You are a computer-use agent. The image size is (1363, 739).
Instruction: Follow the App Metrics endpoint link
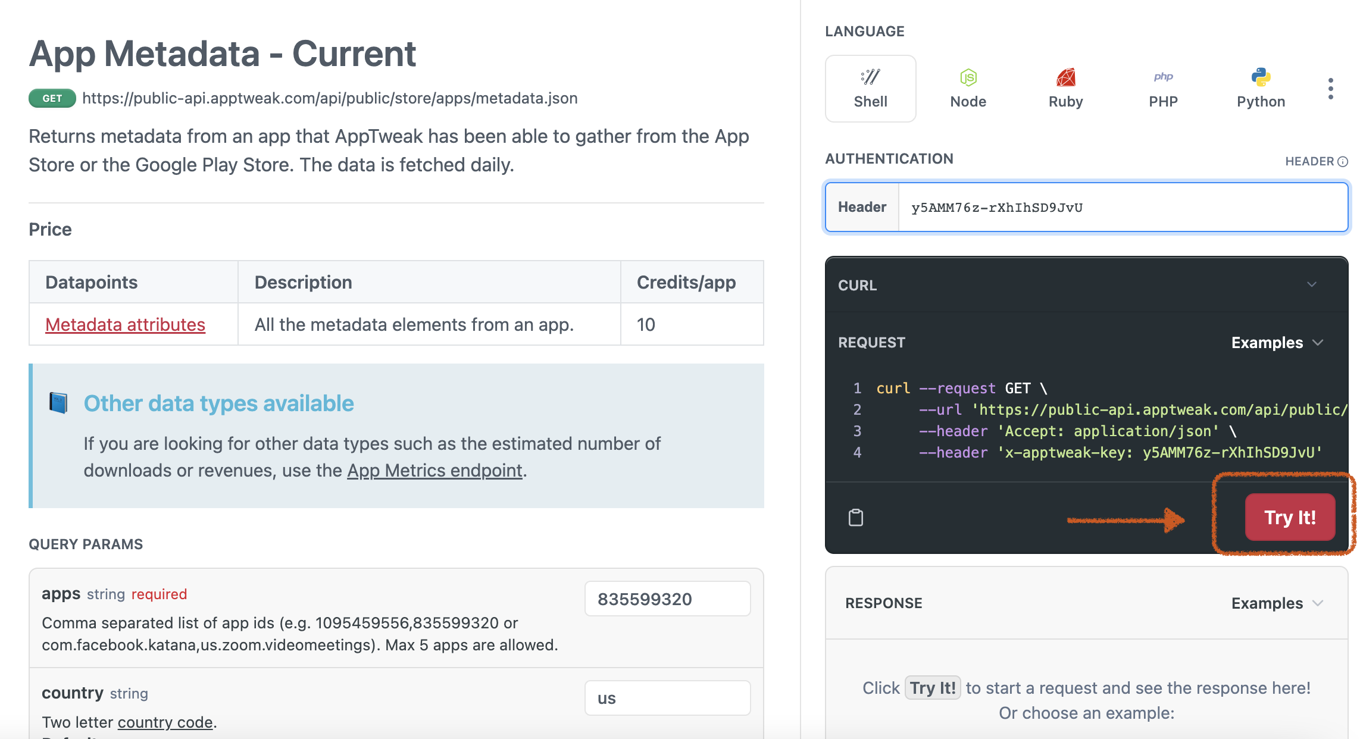[x=434, y=470]
